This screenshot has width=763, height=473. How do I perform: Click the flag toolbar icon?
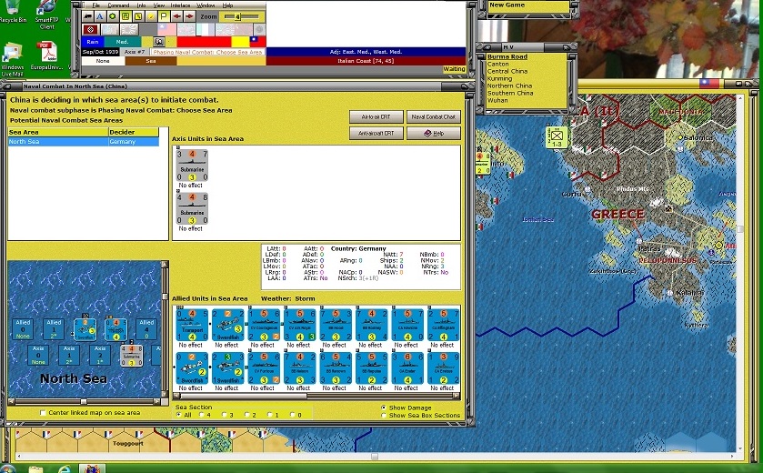tap(164, 16)
